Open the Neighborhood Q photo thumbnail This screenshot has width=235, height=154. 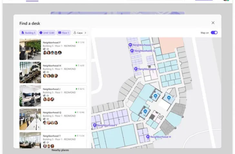[30, 119]
